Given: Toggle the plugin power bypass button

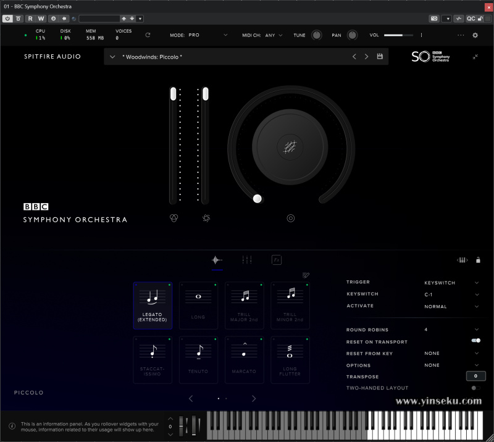Looking at the screenshot, I should pos(7,19).
